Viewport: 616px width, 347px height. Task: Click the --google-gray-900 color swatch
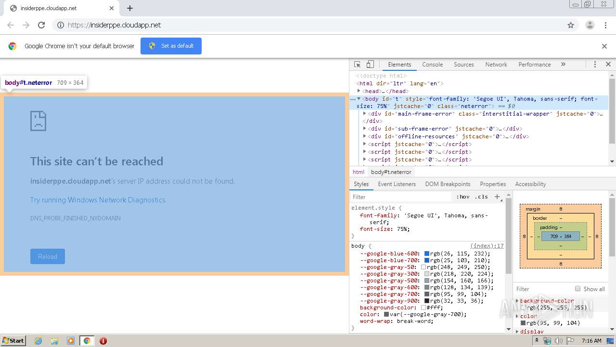pos(426,301)
